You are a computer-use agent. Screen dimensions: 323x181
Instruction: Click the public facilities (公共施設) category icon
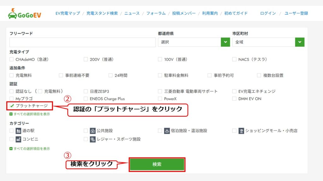tap(93, 131)
